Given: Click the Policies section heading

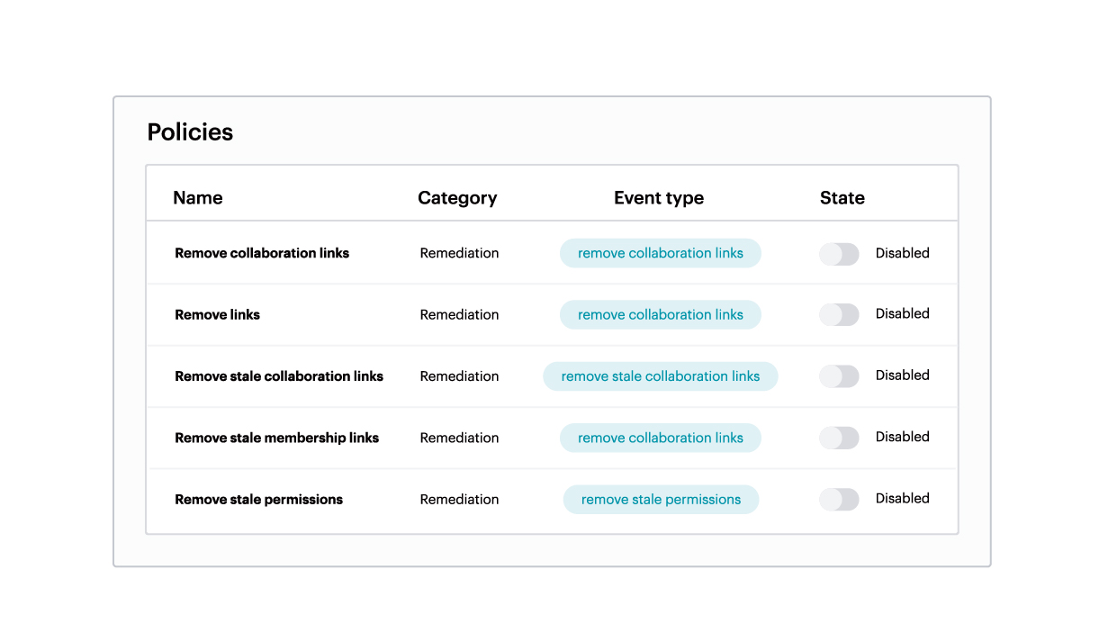Looking at the screenshot, I should pyautogui.click(x=190, y=132).
